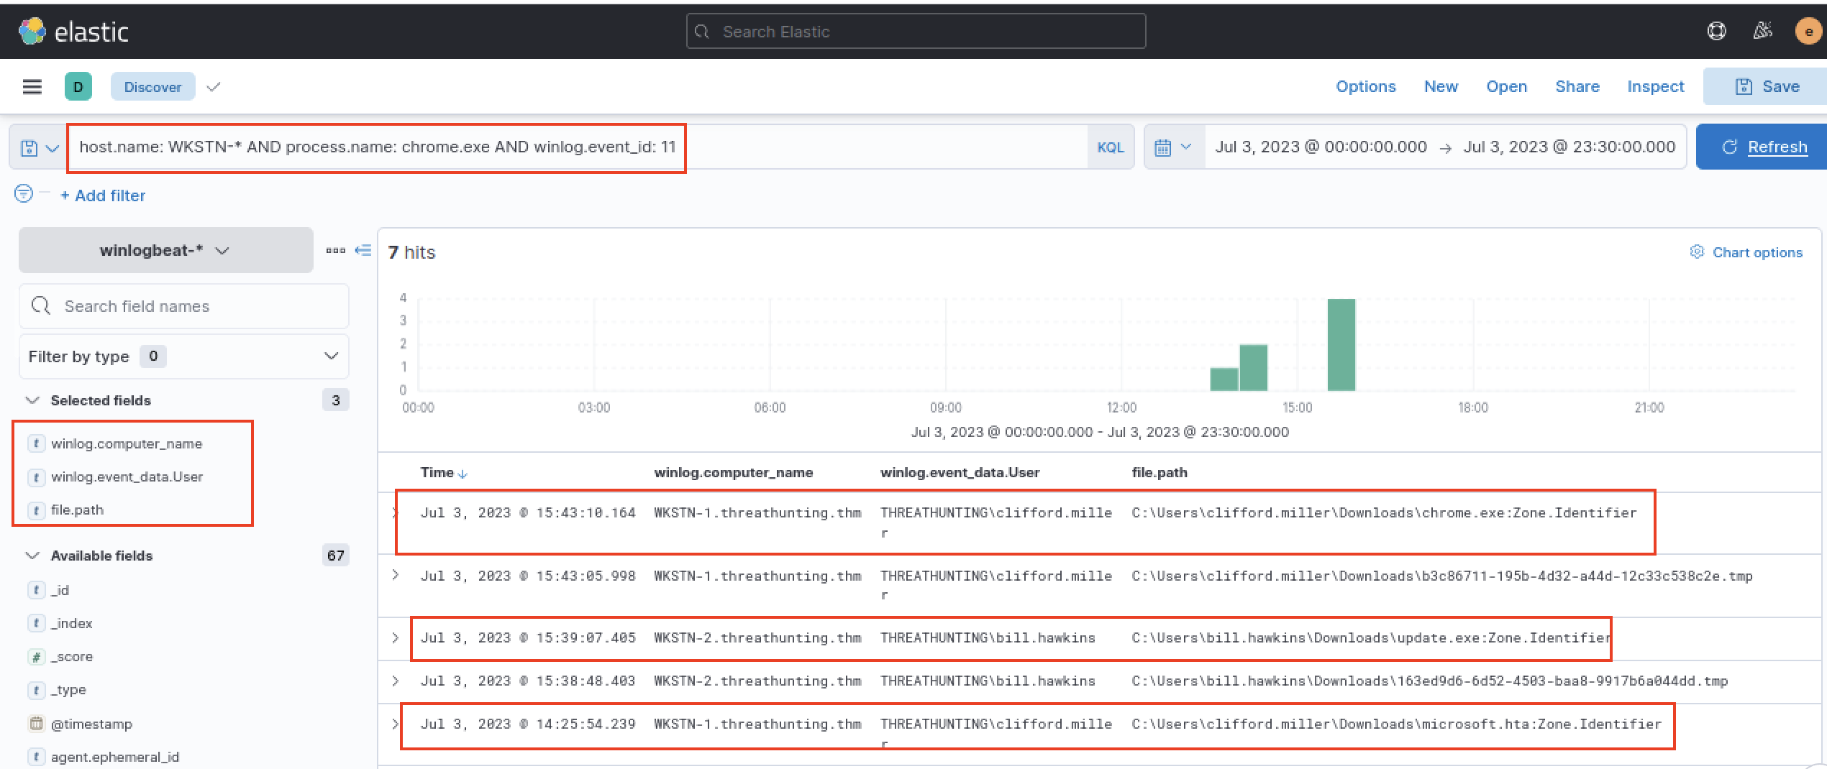Open the newsfeed celebration icon
Viewport: 1827px width, 769px height.
(1762, 31)
